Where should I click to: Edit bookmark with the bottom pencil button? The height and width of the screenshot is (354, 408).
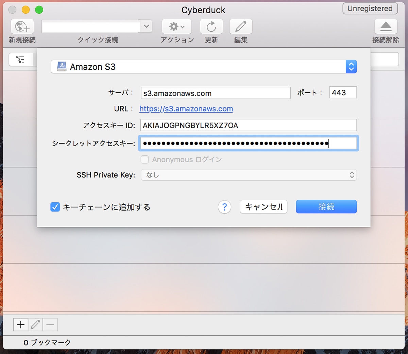pos(35,325)
